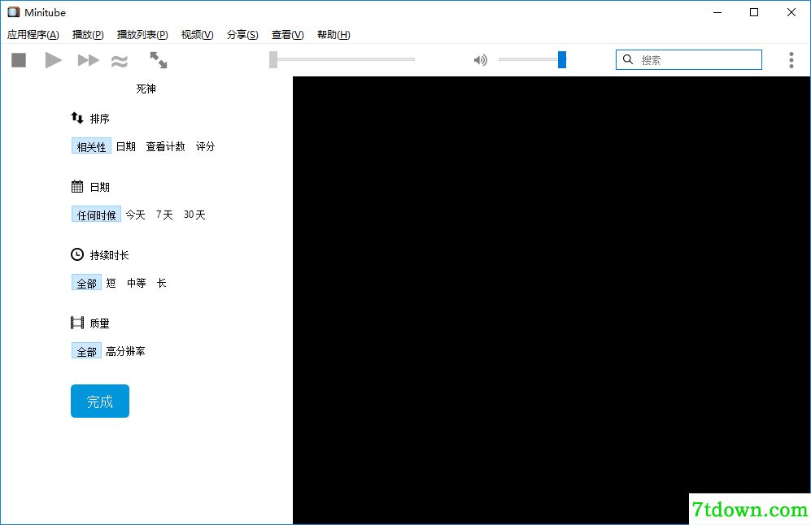The image size is (811, 525).
Task: Click the middle of the seek bar track
Action: coord(342,59)
